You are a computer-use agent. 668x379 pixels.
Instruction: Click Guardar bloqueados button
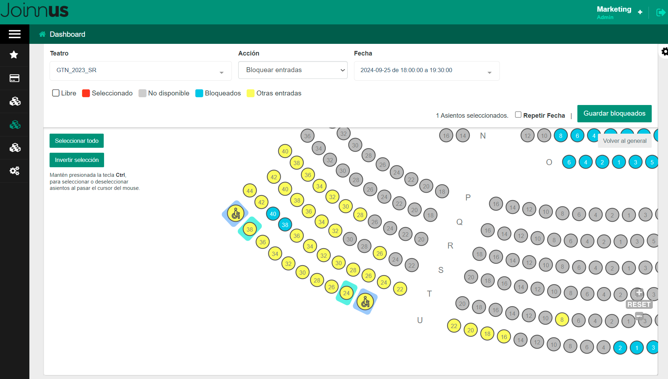click(x=614, y=113)
